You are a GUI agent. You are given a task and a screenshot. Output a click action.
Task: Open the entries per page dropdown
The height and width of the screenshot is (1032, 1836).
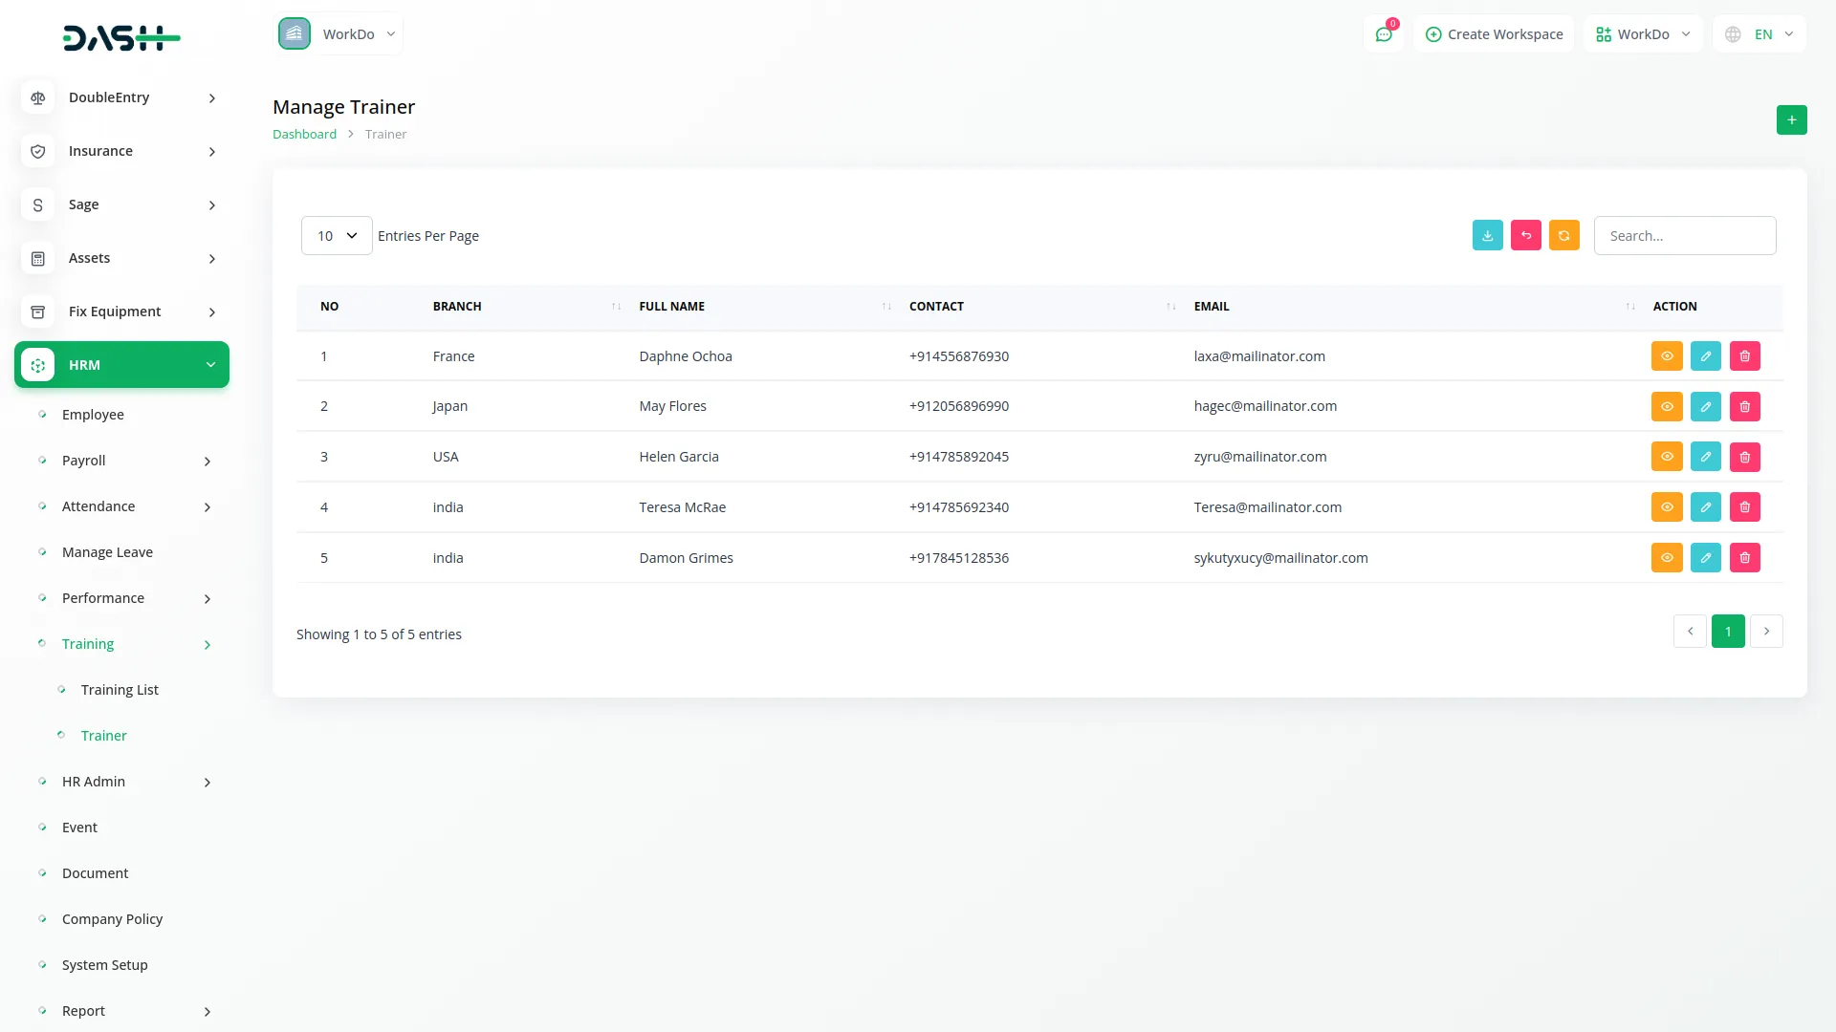(337, 236)
